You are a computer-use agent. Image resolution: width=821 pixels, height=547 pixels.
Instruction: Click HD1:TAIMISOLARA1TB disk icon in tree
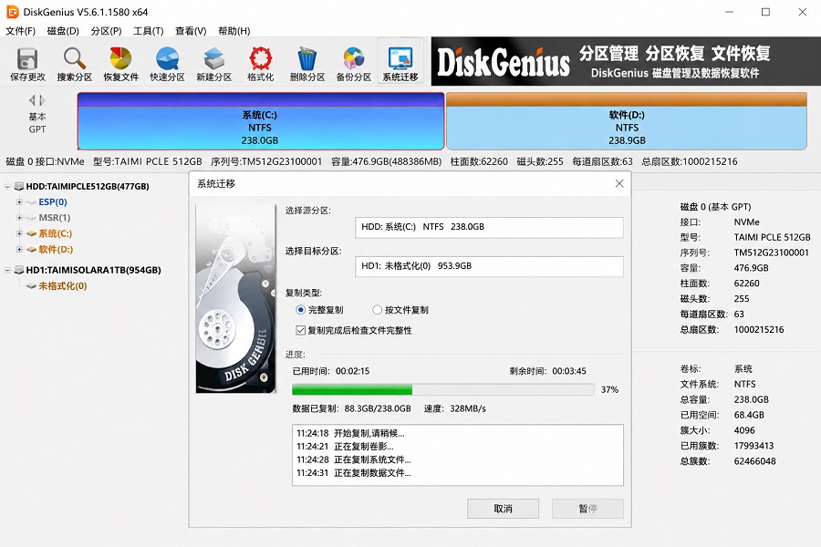[x=19, y=270]
